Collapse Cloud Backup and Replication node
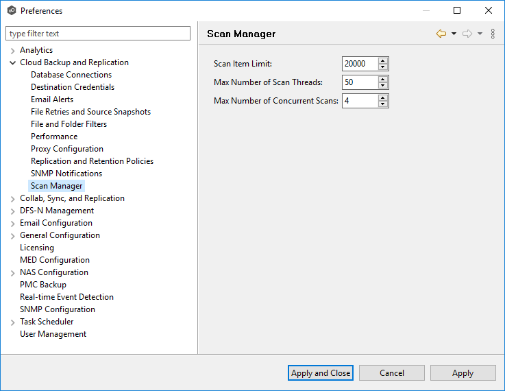Screen dimensions: 505x391 (x=13, y=62)
